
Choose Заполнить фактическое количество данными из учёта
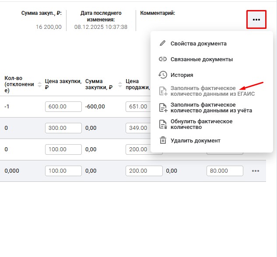tap(211, 108)
